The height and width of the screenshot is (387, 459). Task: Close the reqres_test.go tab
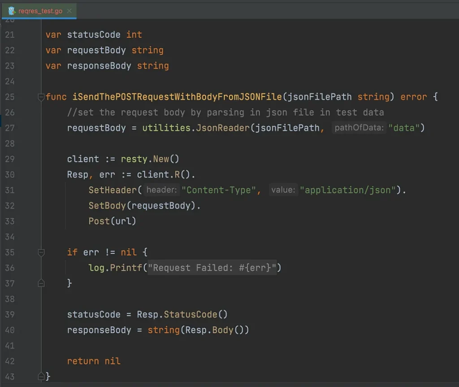click(69, 11)
